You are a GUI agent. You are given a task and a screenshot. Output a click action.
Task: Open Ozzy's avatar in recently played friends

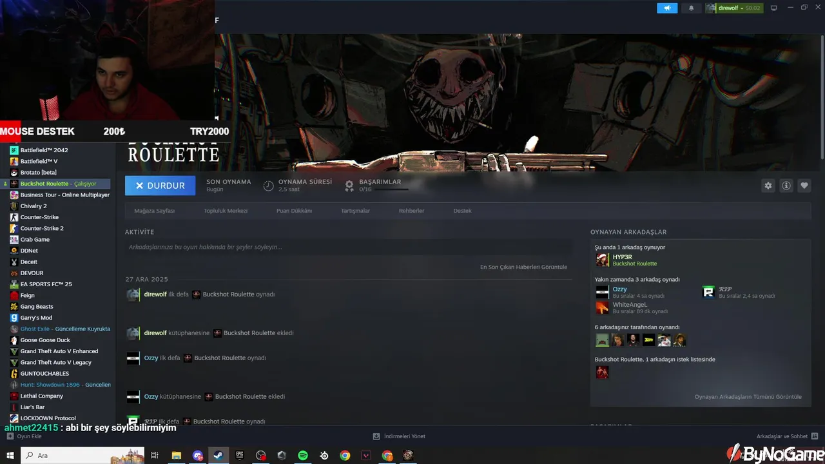pyautogui.click(x=602, y=292)
